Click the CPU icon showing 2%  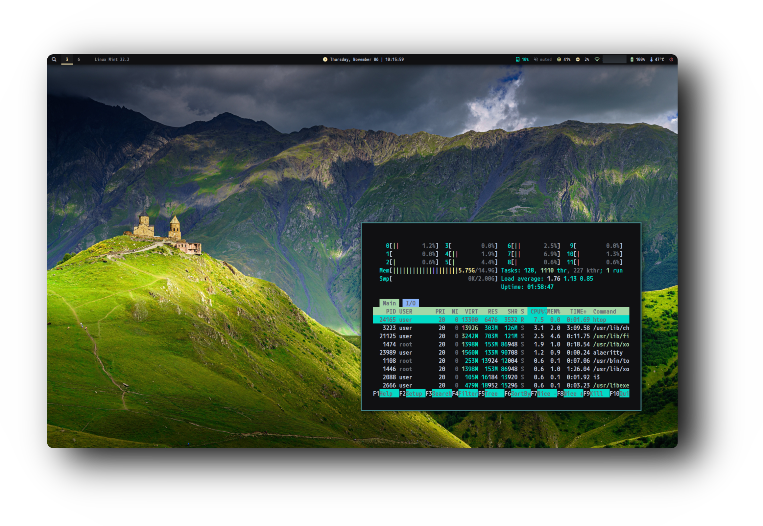pyautogui.click(x=578, y=60)
